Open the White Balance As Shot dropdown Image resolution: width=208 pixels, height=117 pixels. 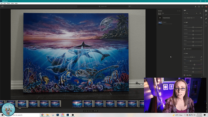193,57
